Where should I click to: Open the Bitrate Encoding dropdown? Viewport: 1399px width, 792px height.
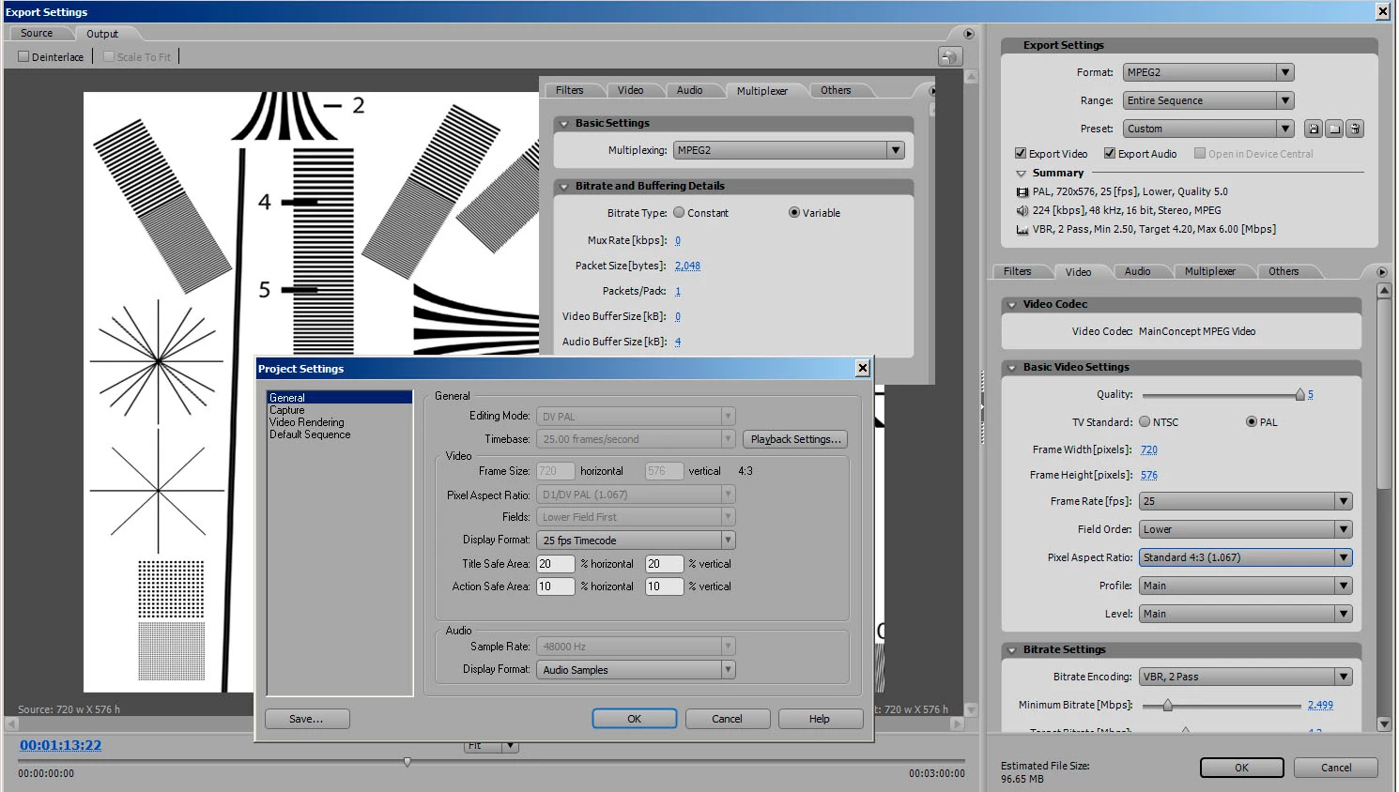[x=1245, y=677]
